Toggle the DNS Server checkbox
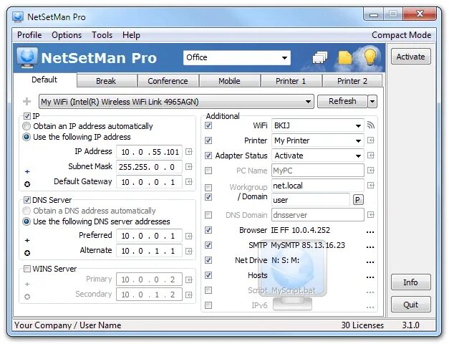Screen dimensions: 449x344 click(x=27, y=200)
